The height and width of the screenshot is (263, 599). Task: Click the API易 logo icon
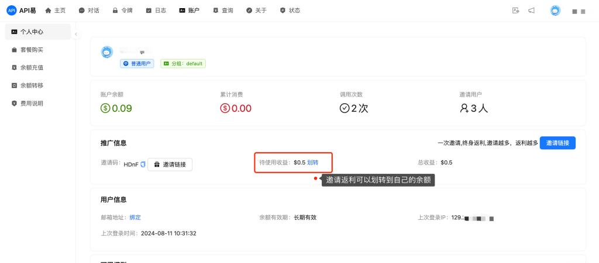12,10
